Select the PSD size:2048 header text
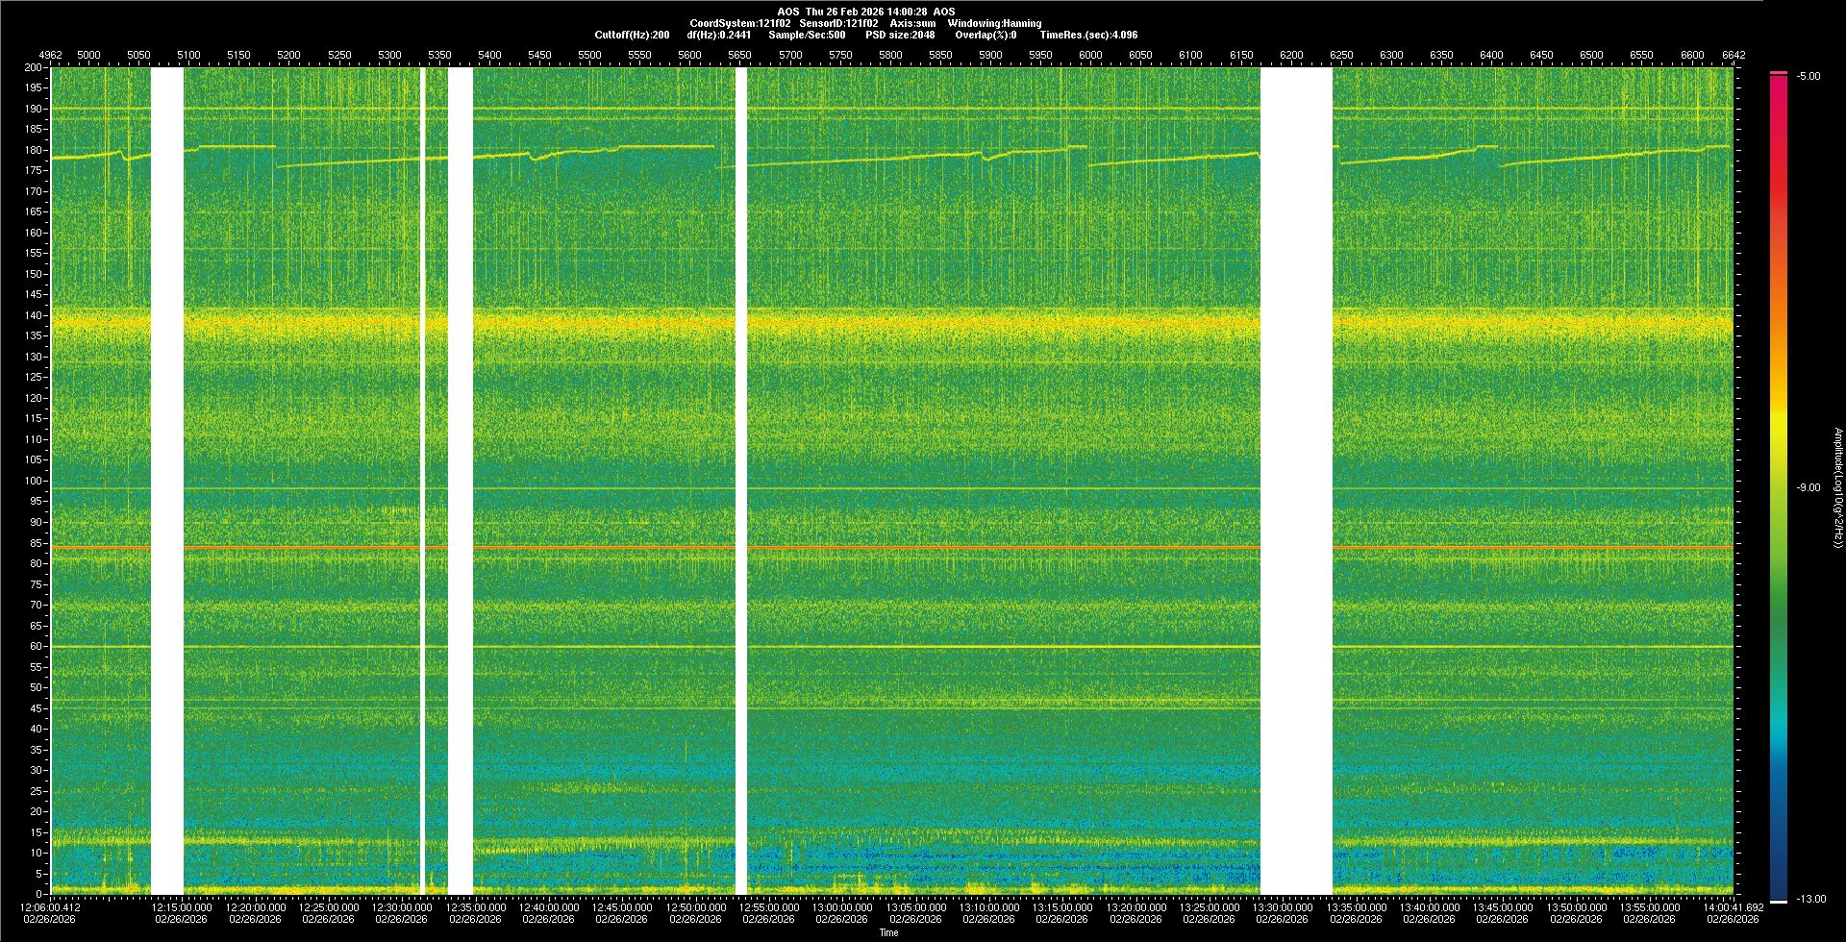1846x942 pixels. click(900, 35)
